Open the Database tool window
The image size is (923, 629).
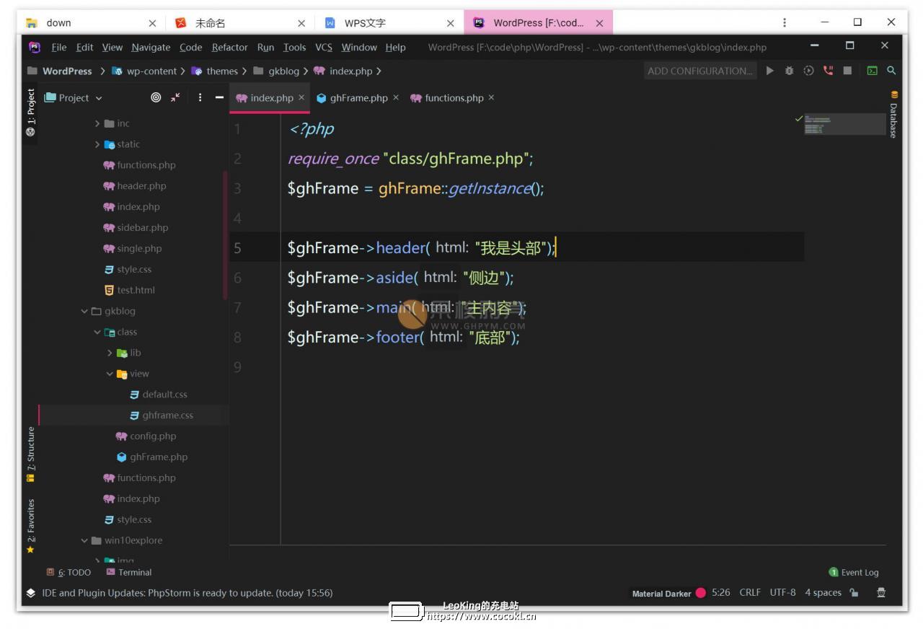pyautogui.click(x=894, y=114)
